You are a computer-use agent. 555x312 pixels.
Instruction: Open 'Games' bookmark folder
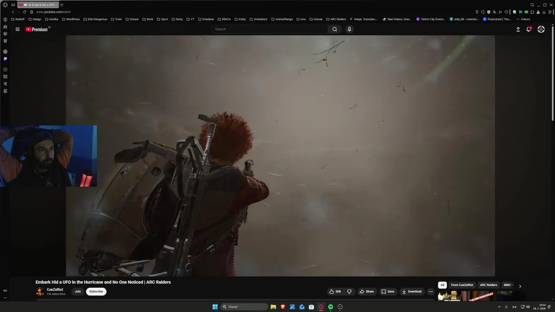pyautogui.click(x=316, y=19)
